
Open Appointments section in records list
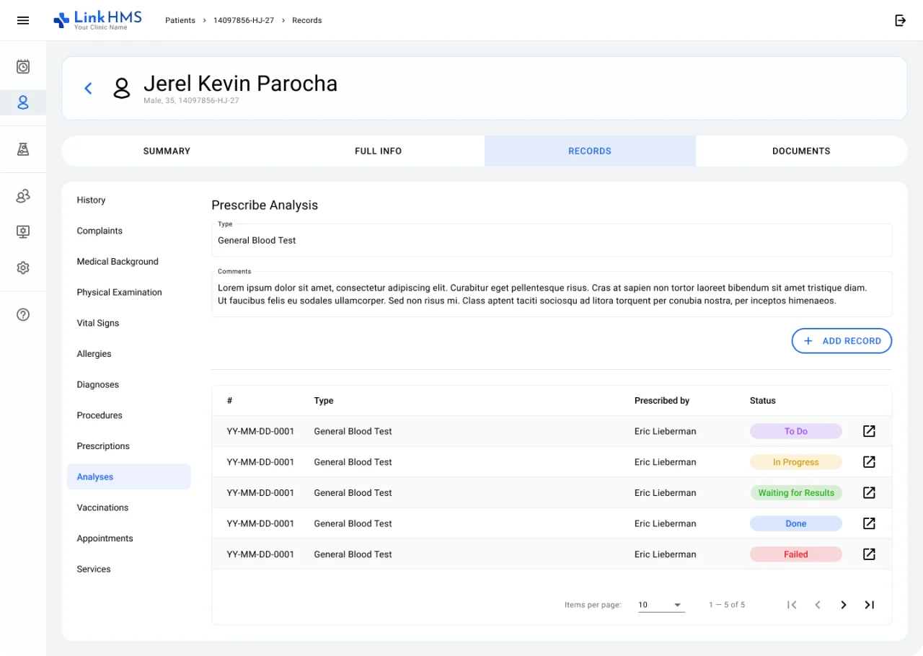129,538
